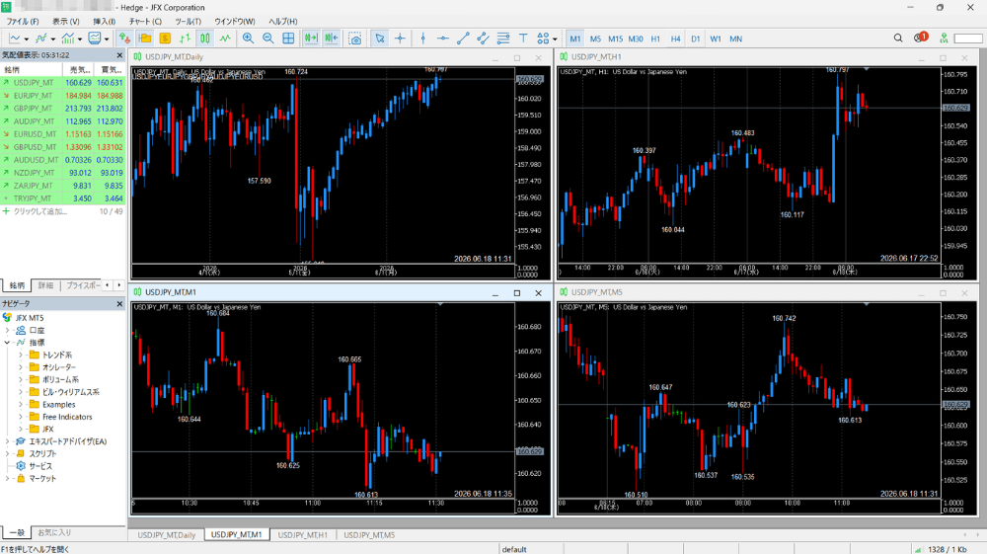Select the H1 timeframe

click(655, 39)
